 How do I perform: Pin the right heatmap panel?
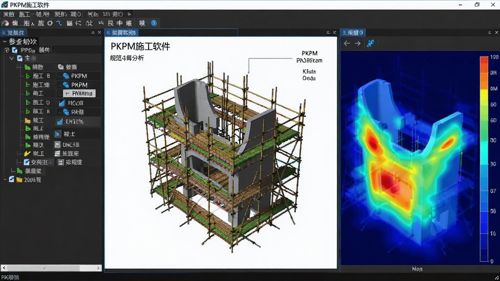pyautogui.click(x=490, y=33)
